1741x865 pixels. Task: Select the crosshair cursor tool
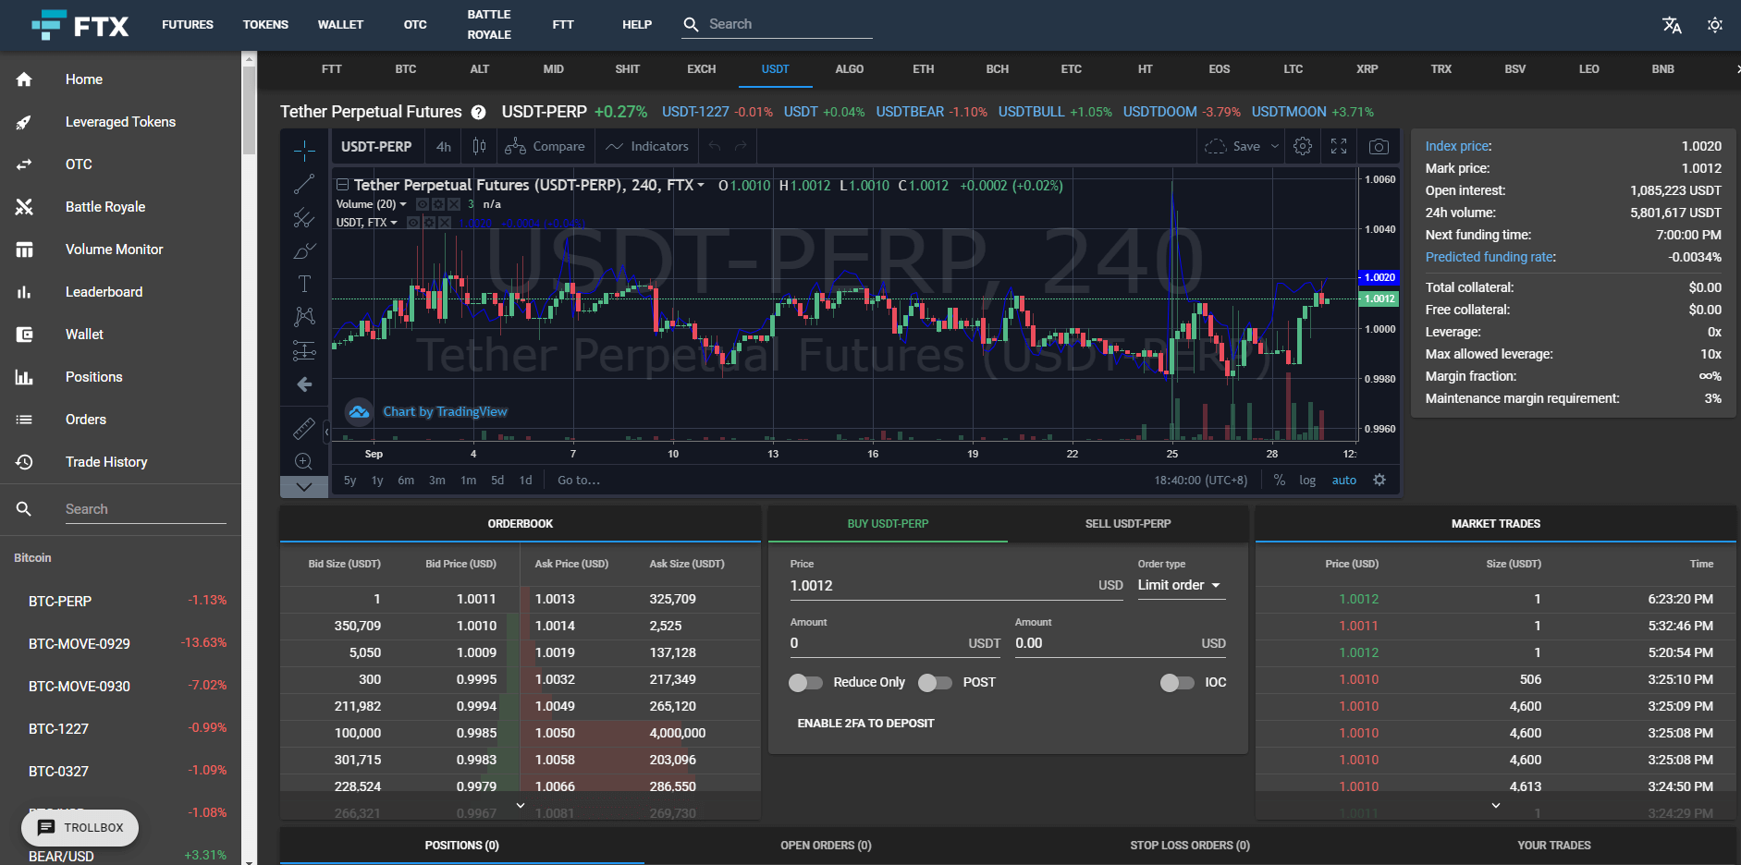tap(304, 151)
